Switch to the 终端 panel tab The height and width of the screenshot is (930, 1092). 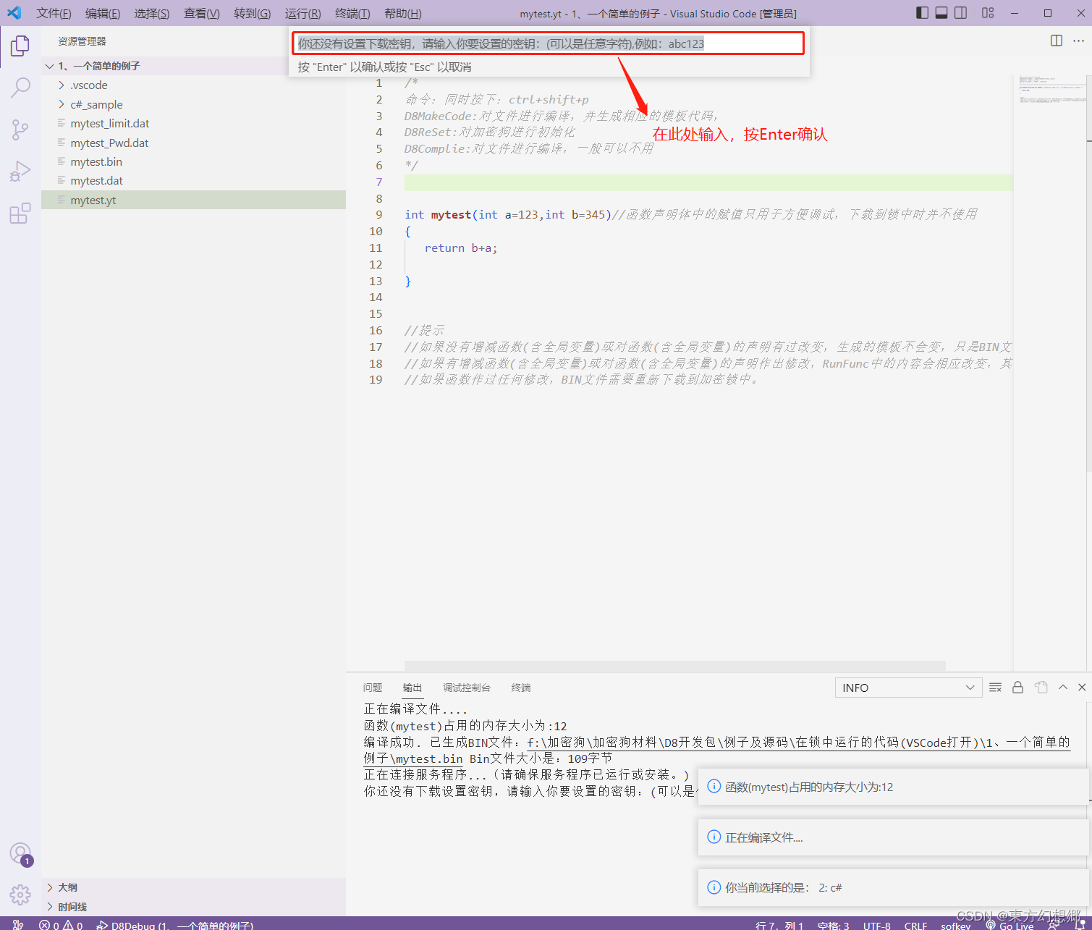(x=521, y=688)
